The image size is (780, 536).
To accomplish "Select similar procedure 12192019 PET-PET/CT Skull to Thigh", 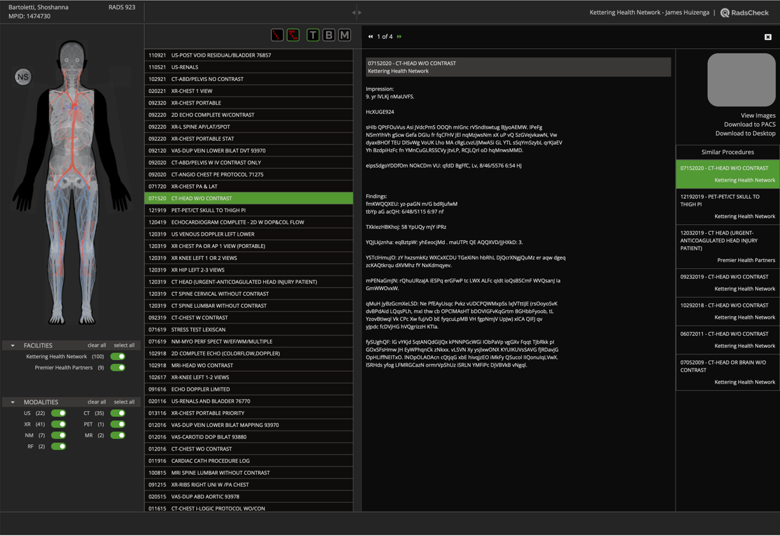I will pos(728,206).
